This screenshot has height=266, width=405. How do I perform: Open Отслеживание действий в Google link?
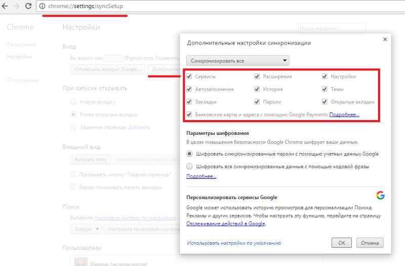click(x=226, y=223)
